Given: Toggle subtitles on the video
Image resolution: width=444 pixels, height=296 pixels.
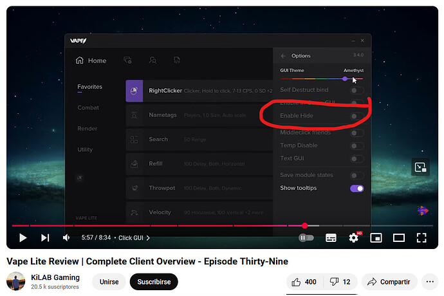Looking at the screenshot, I should (x=331, y=237).
